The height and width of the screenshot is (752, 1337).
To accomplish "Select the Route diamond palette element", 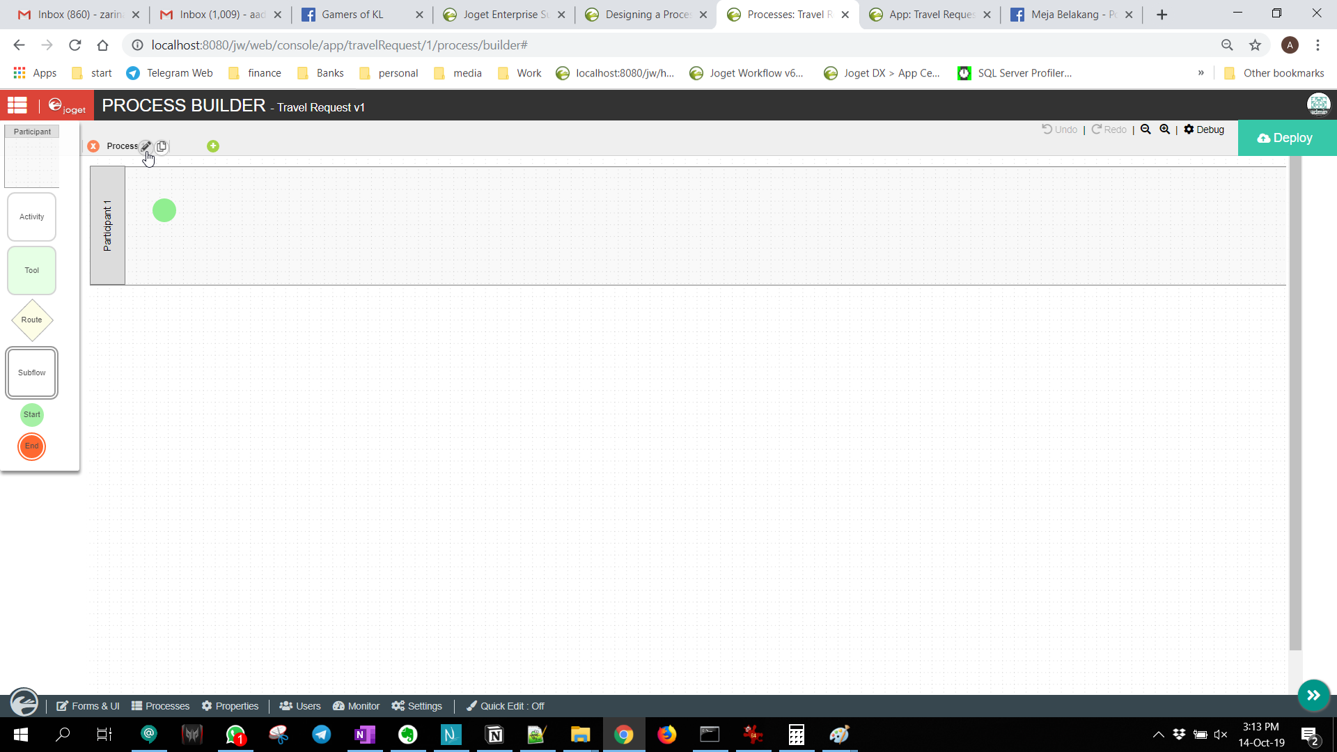I will [32, 320].
